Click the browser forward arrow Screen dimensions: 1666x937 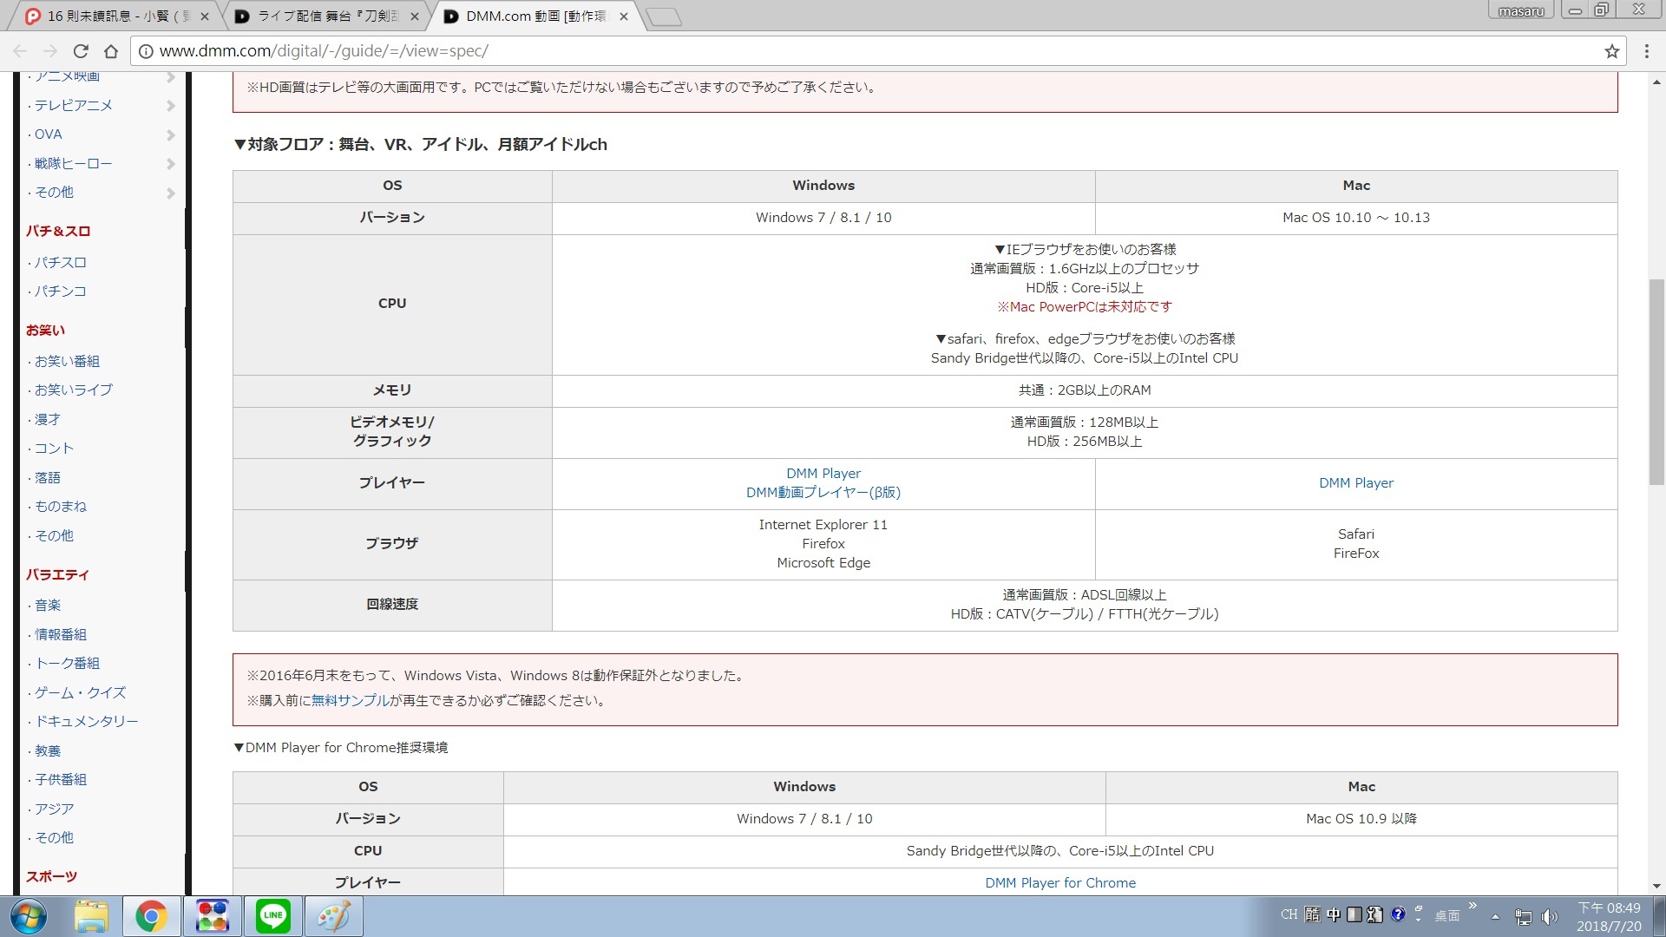pos(50,51)
